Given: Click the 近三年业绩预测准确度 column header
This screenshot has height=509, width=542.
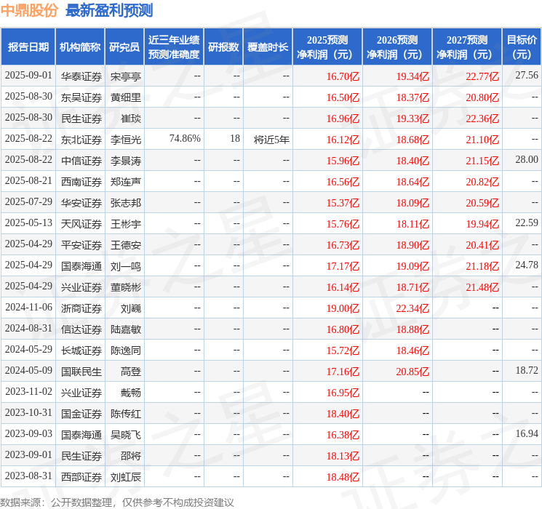Looking at the screenshot, I should tap(173, 47).
